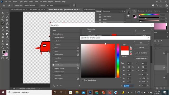169x95 pixels.
Task: Click Add to Swatches button
Action: click(x=141, y=53)
